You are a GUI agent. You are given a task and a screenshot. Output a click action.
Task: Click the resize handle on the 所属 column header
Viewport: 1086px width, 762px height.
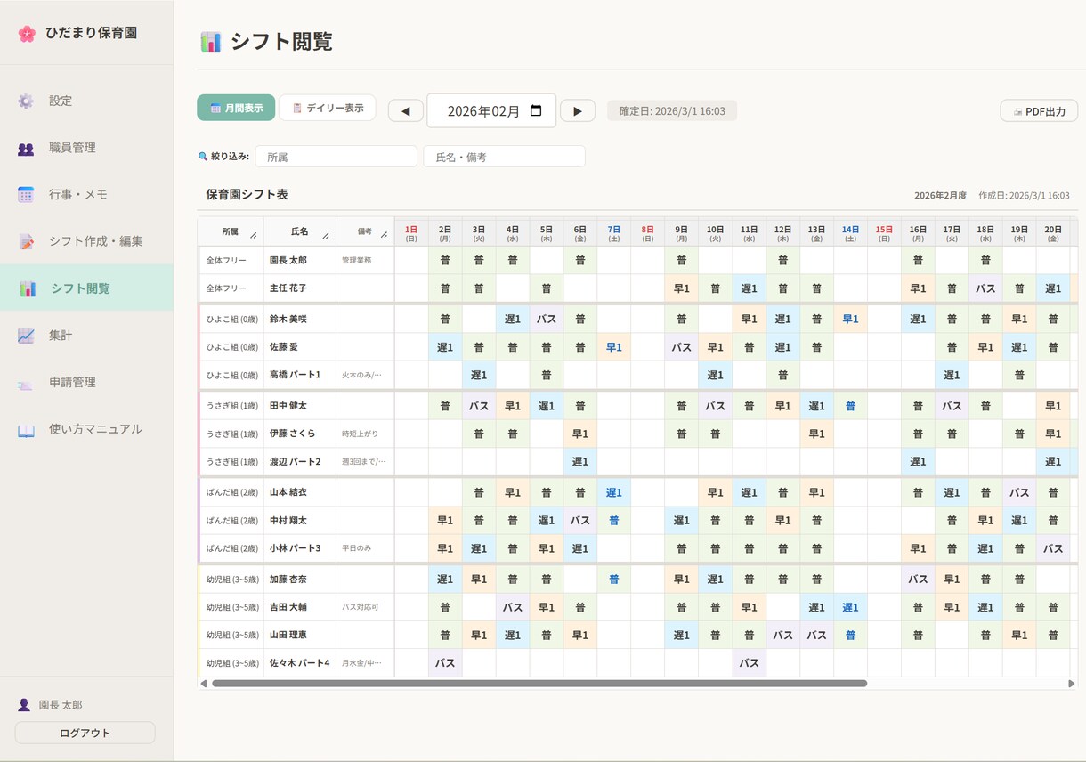[254, 236]
